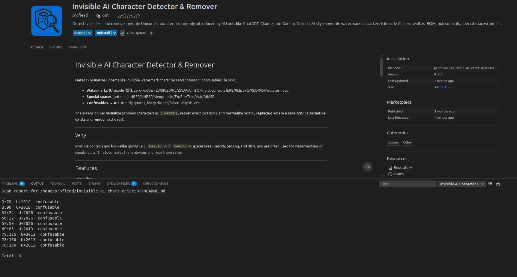Open the TERMINAL panel tab

click(57, 184)
